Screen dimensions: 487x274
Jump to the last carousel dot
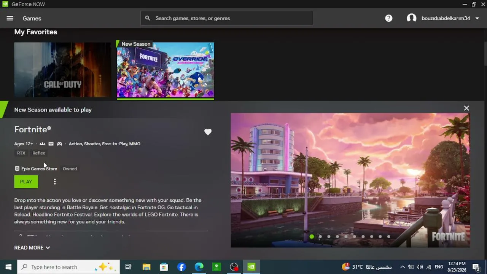[388, 237]
